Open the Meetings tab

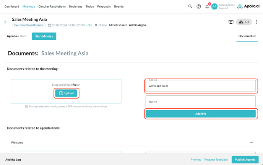[x=29, y=7]
